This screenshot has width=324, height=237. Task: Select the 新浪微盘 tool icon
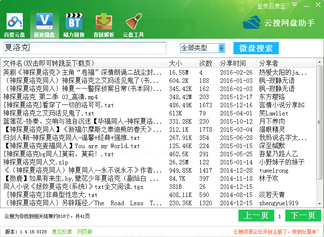pyautogui.click(x=44, y=24)
